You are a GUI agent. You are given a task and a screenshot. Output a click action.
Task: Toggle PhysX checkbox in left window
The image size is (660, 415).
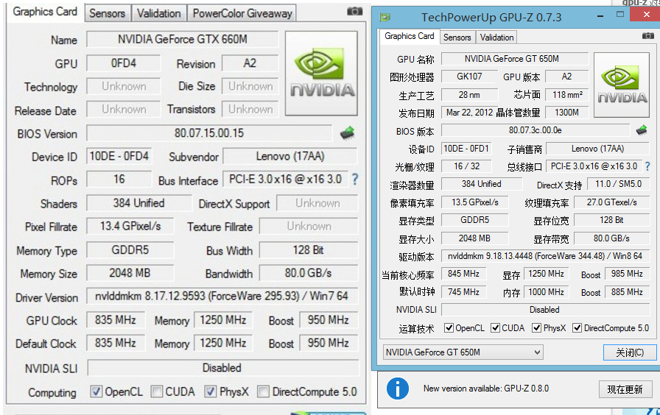point(211,392)
